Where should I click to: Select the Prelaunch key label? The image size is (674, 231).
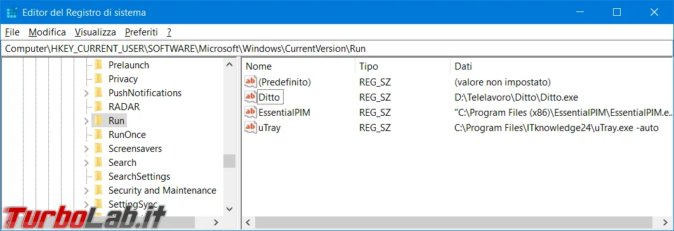pos(129,65)
